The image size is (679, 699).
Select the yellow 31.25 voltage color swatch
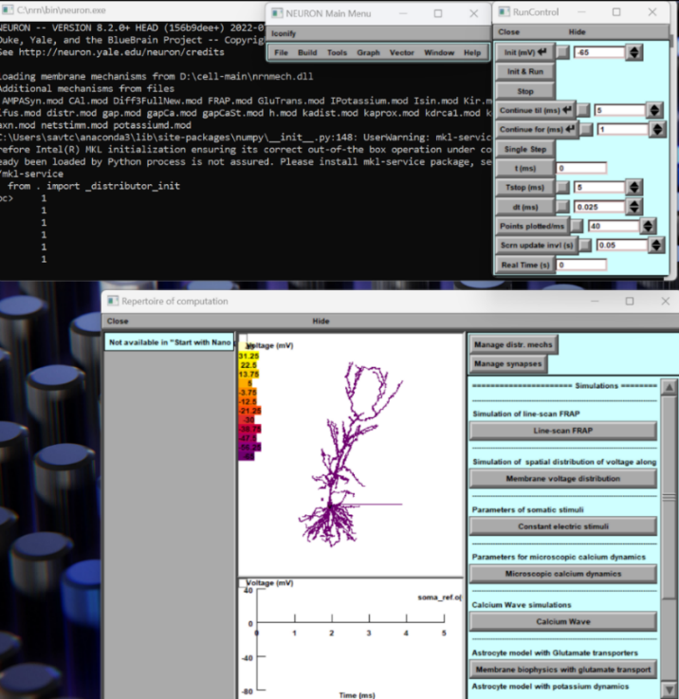tap(248, 356)
